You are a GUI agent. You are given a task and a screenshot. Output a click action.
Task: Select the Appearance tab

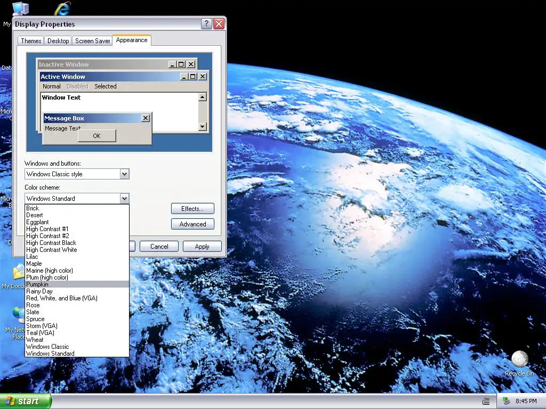pyautogui.click(x=132, y=40)
